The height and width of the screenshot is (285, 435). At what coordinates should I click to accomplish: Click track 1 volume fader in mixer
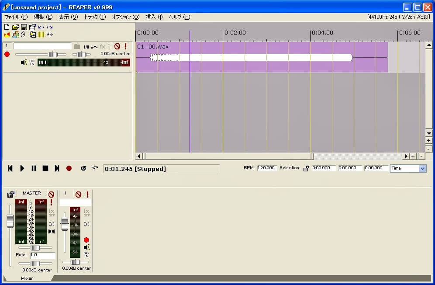pyautogui.click(x=65, y=224)
